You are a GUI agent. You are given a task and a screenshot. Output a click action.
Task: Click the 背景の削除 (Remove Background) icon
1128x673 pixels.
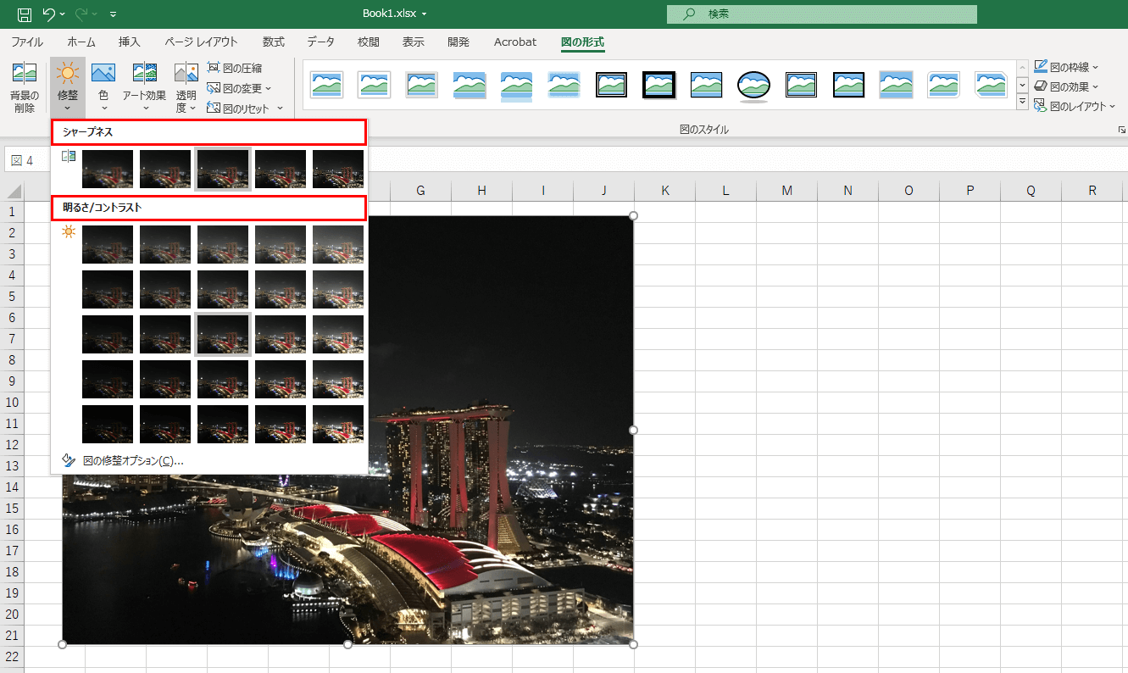point(25,75)
